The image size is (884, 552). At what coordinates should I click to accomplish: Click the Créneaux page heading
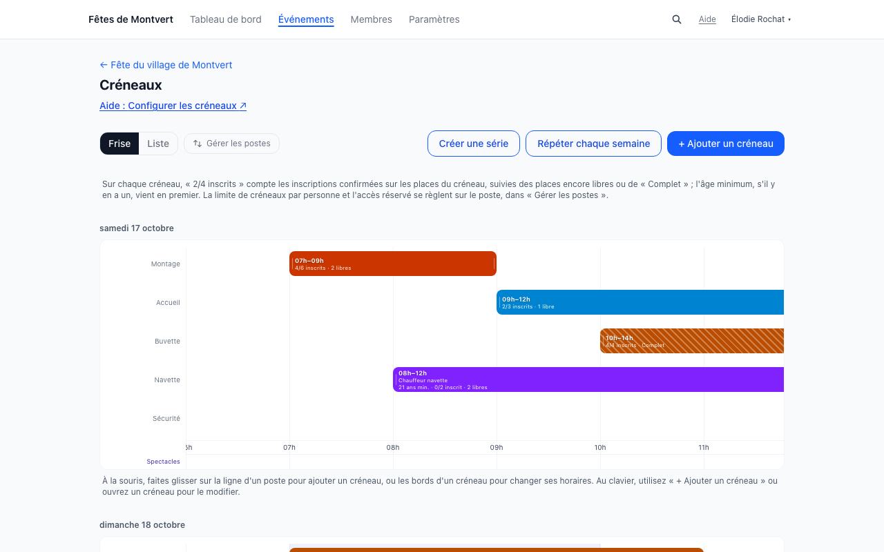tap(131, 85)
